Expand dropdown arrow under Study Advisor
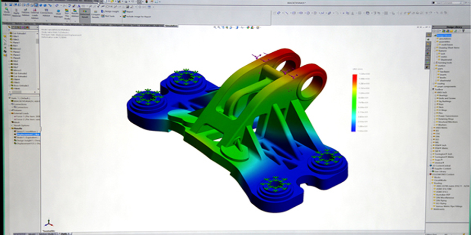Image resolution: width=471 pixels, height=235 pixels. point(7,20)
